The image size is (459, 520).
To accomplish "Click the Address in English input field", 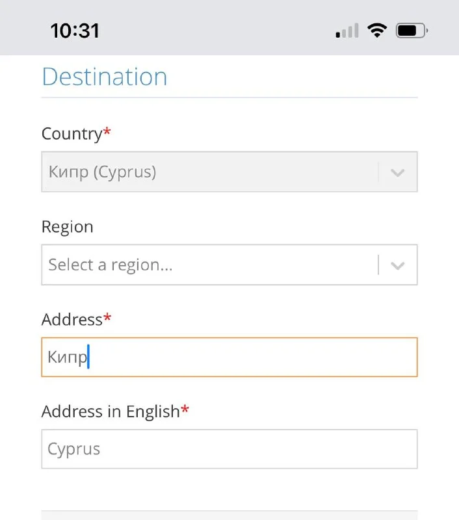I will (229, 449).
